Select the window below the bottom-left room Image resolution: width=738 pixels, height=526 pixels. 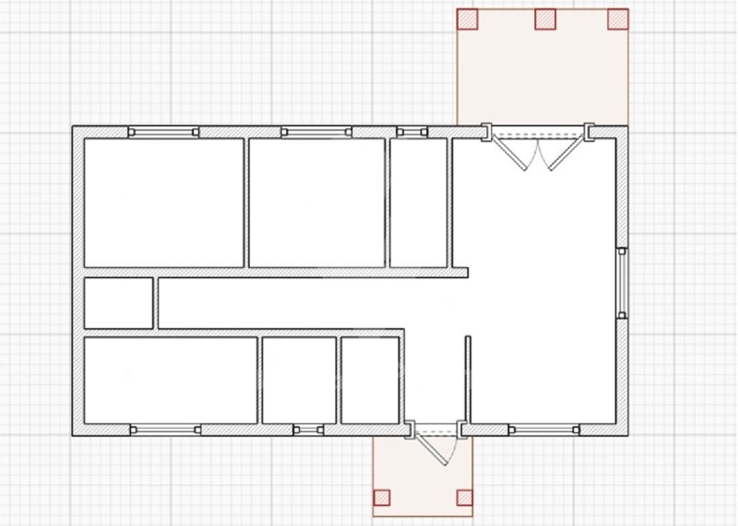click(165, 430)
